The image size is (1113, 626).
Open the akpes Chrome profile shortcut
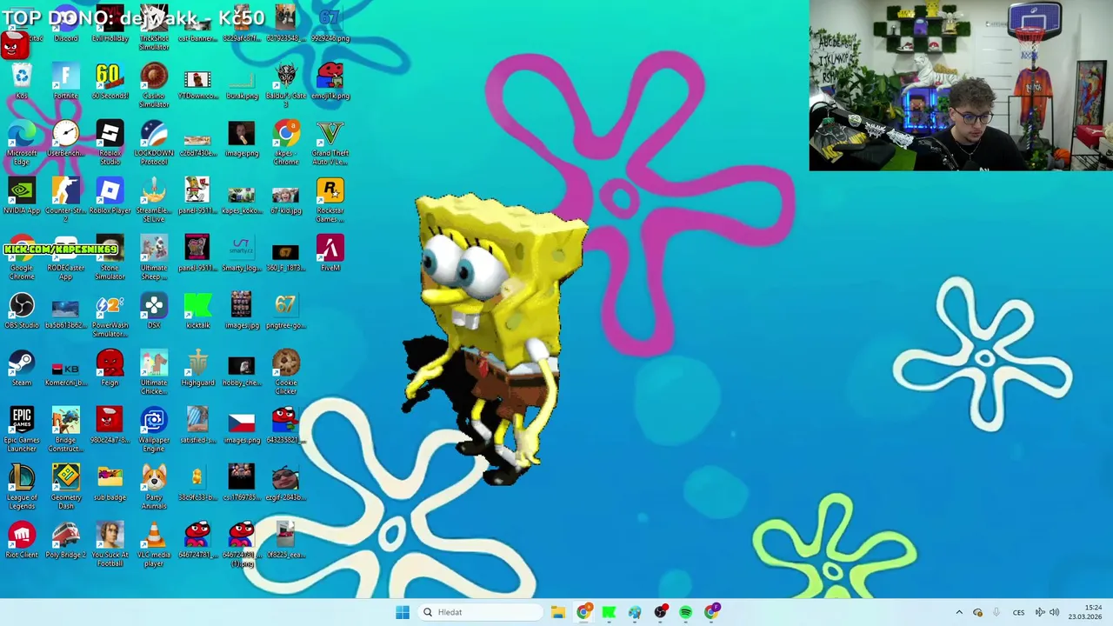coord(286,143)
